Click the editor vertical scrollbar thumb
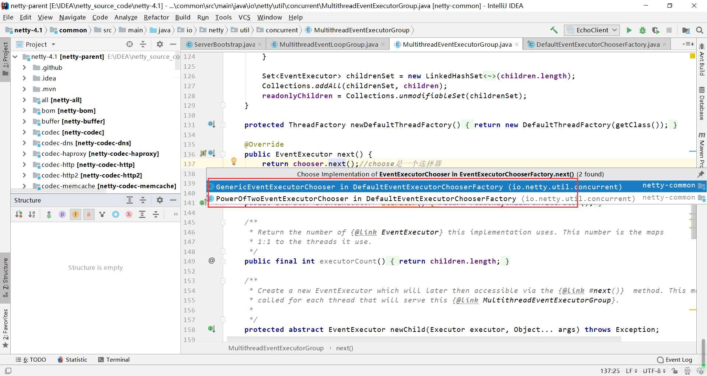The height and width of the screenshot is (376, 707). click(694, 222)
